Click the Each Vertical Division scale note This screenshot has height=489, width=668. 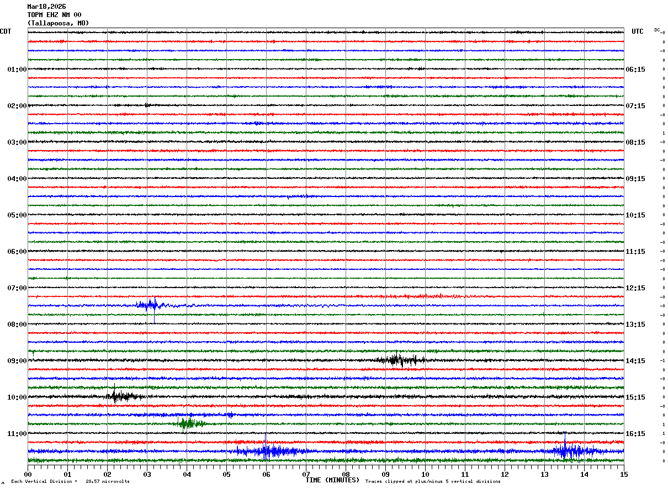(71, 481)
